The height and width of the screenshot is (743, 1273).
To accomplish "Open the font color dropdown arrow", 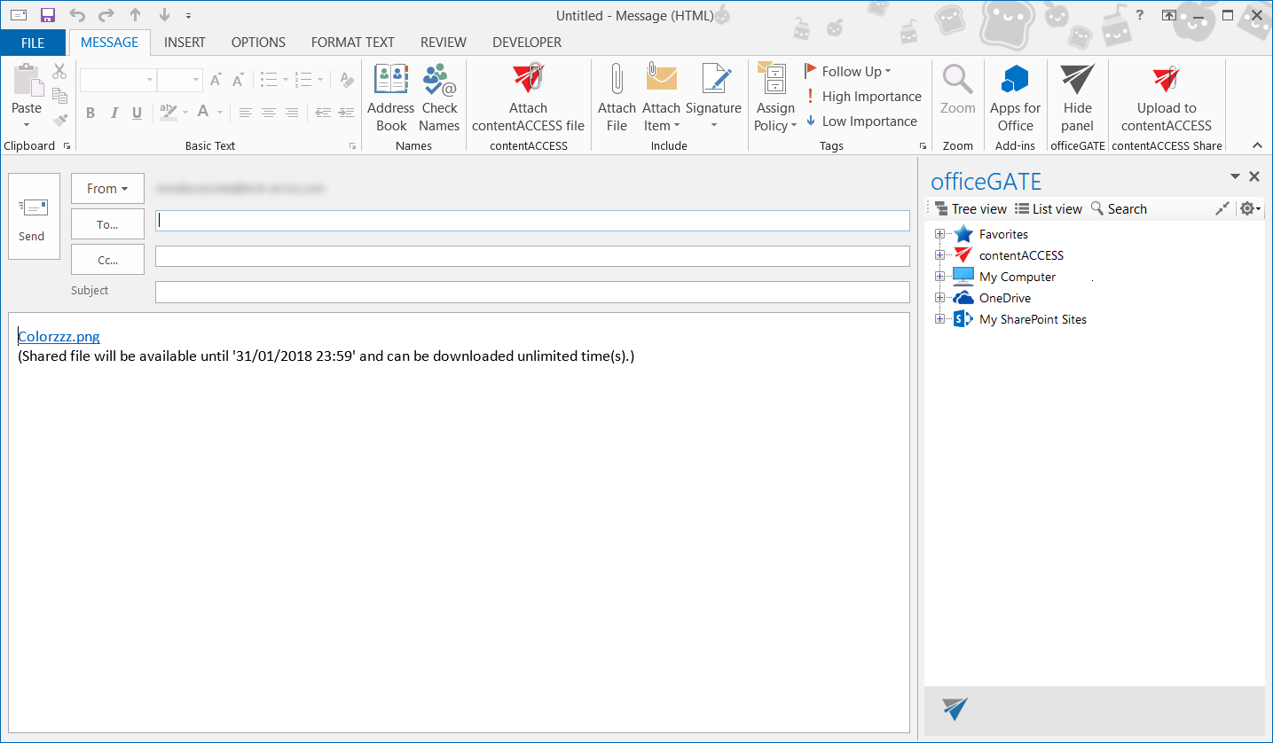I will click(x=220, y=113).
